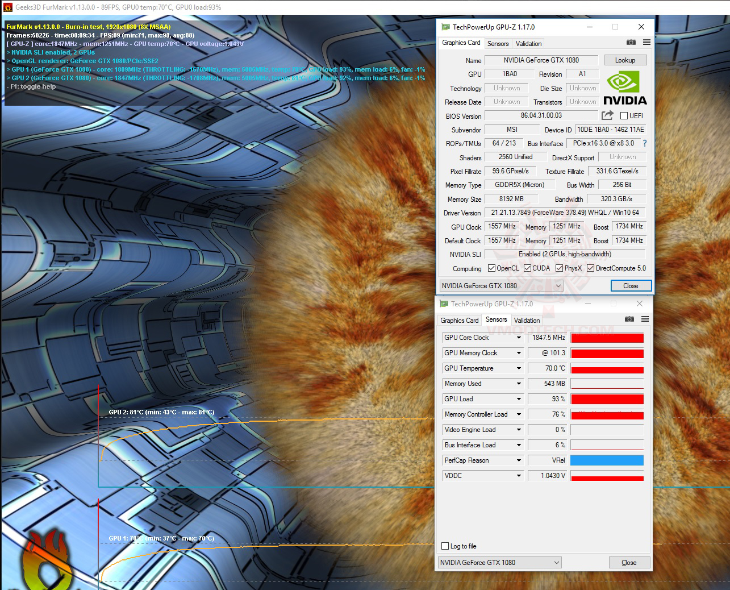Screen dimensions: 730x590
Task: Switch to Sensors tab in upper GPU-Z window
Action: (498, 44)
